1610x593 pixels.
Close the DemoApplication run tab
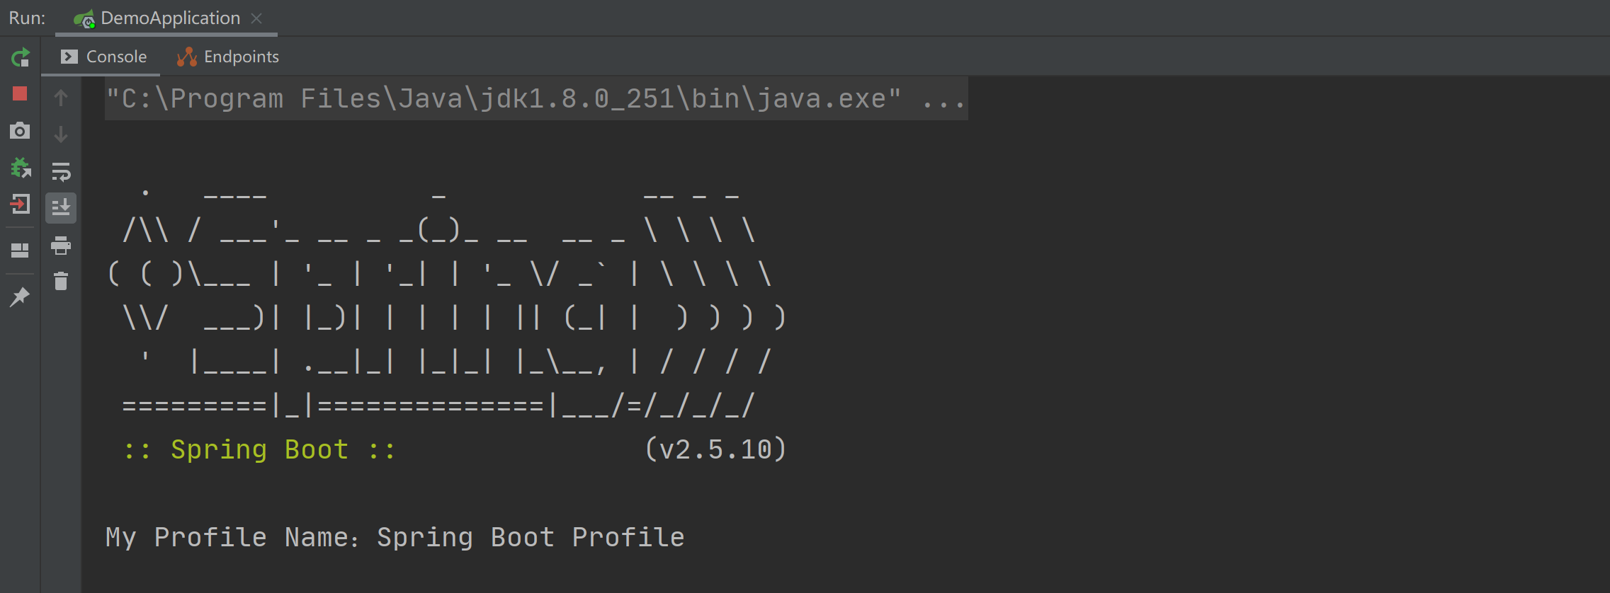click(256, 18)
